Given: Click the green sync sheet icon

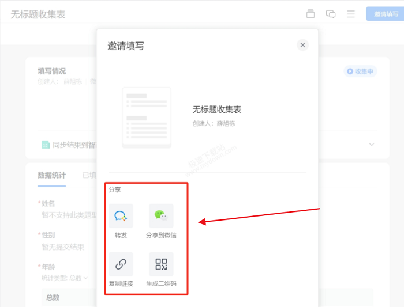Looking at the screenshot, I should [45, 145].
